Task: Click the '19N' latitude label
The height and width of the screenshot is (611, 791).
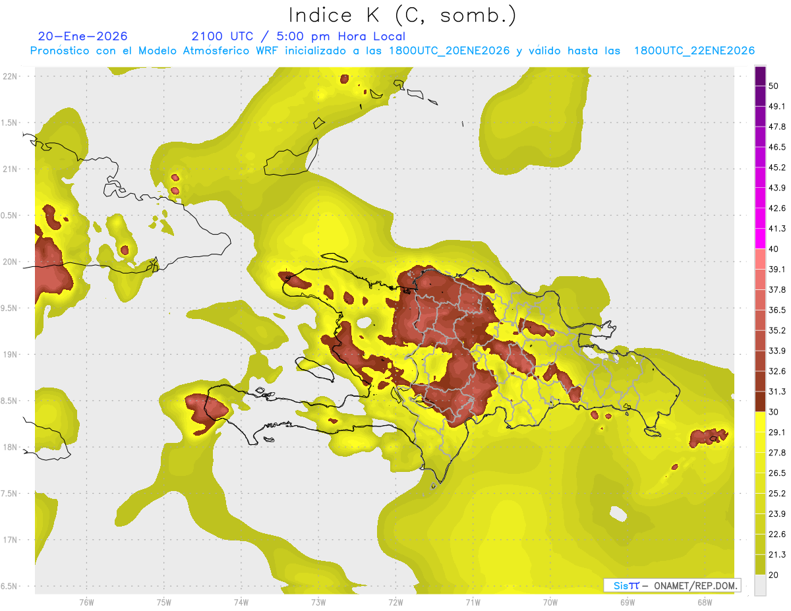Action: coord(10,354)
